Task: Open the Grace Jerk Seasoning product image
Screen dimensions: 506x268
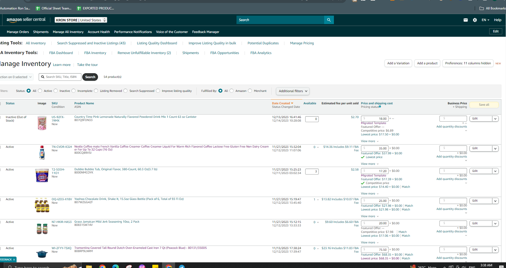Action: (42, 229)
